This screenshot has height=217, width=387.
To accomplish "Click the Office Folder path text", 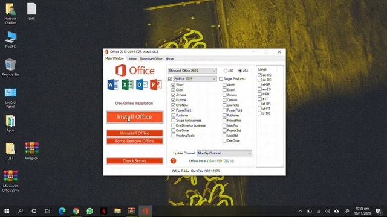I will (196, 171).
